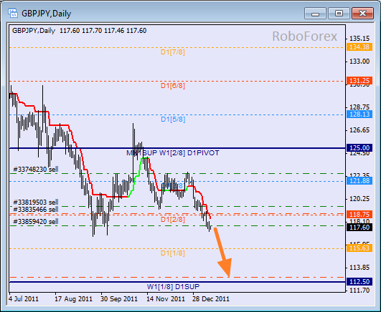381x312 pixels.
Task: Click the GBPJPY,Daily window title text
Action: point(46,14)
